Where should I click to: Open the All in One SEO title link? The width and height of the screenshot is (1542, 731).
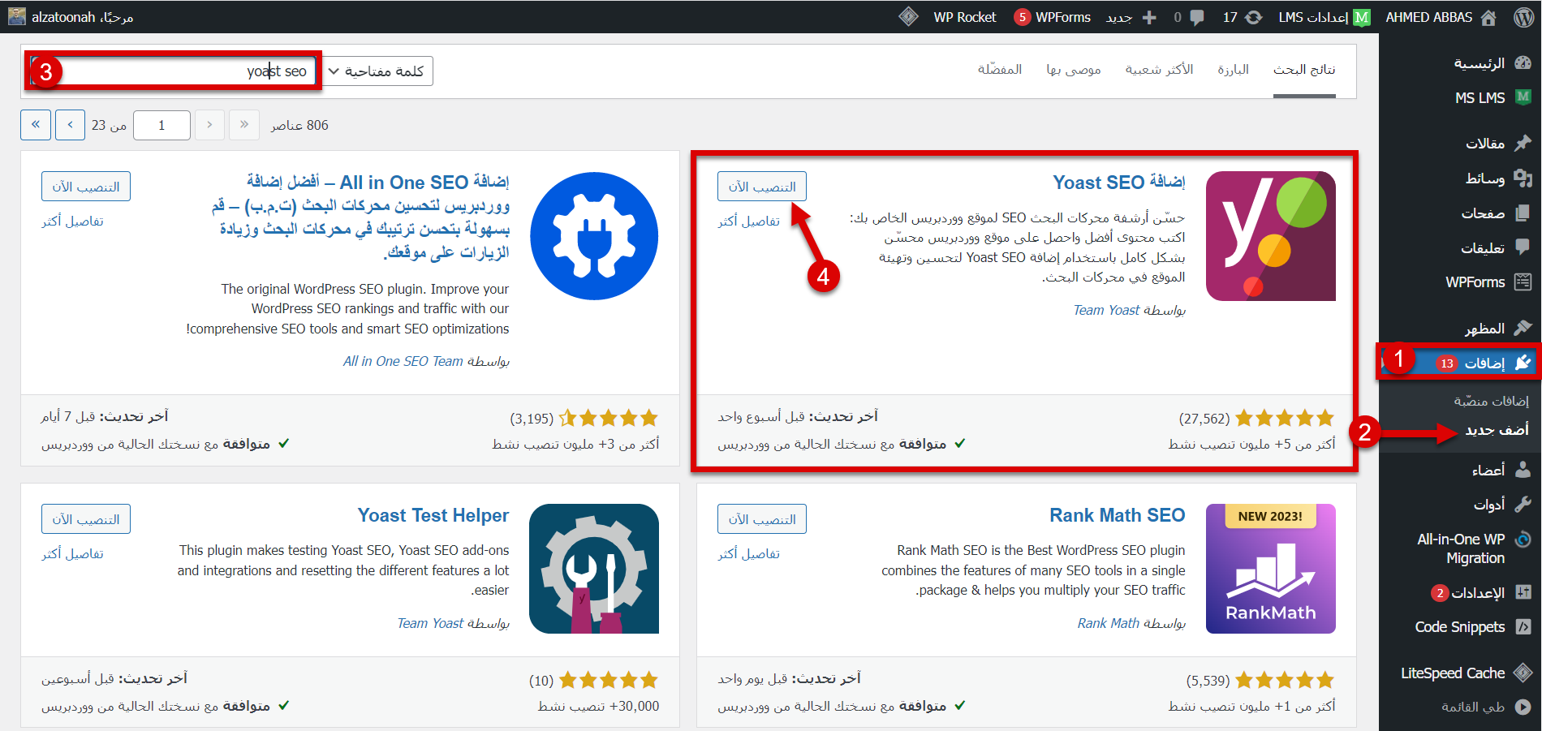(x=360, y=217)
